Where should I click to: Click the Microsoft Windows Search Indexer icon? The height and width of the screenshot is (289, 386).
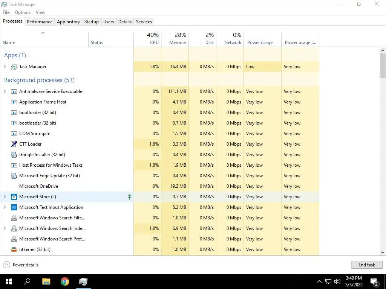(x=14, y=228)
